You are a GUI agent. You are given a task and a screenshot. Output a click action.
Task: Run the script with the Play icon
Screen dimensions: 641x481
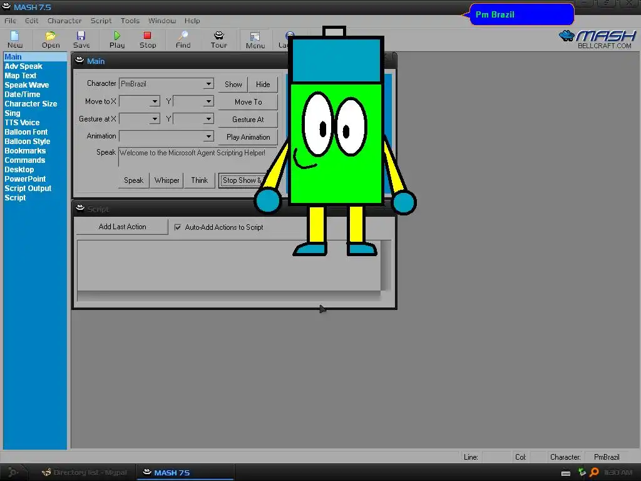tap(117, 39)
